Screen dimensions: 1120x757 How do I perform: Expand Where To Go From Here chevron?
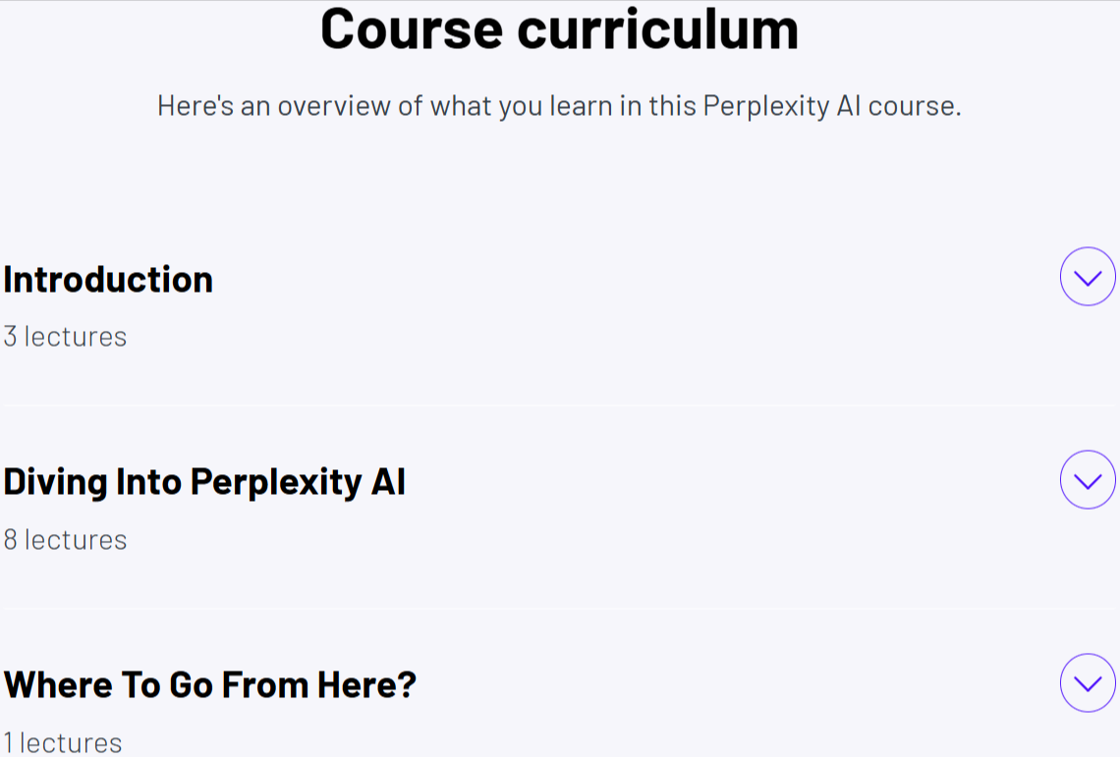(x=1088, y=683)
